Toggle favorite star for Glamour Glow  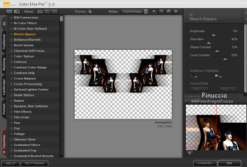click(x=11, y=139)
